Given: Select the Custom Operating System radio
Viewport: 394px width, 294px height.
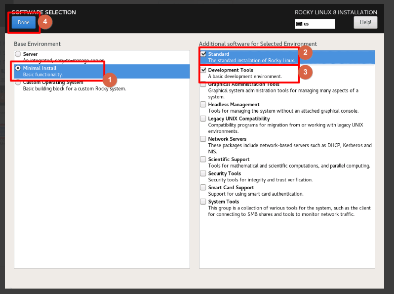Looking at the screenshot, I should (18, 82).
